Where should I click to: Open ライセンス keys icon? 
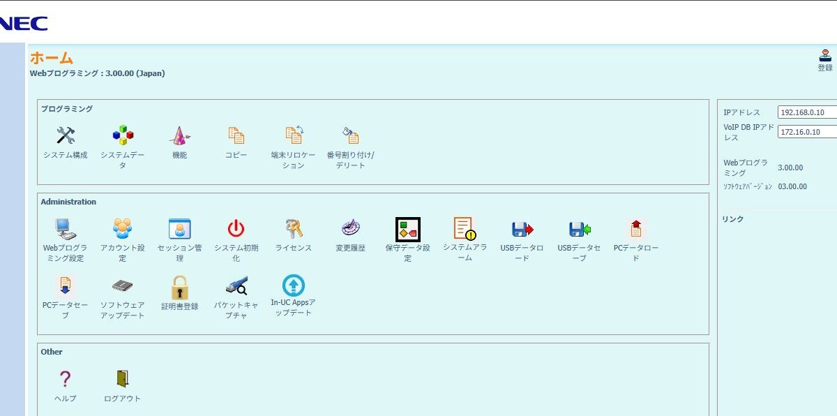tap(294, 228)
